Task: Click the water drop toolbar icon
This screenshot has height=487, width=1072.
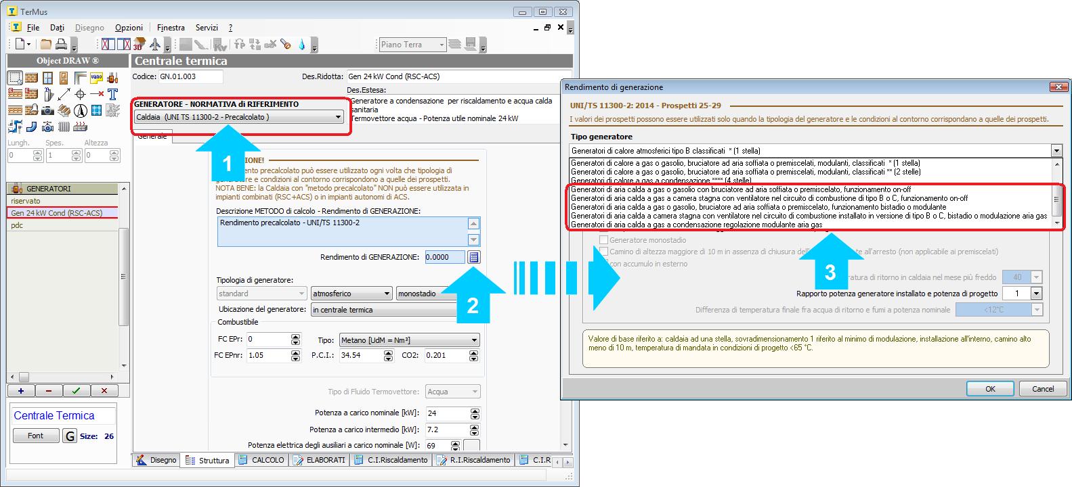Action: [301, 45]
